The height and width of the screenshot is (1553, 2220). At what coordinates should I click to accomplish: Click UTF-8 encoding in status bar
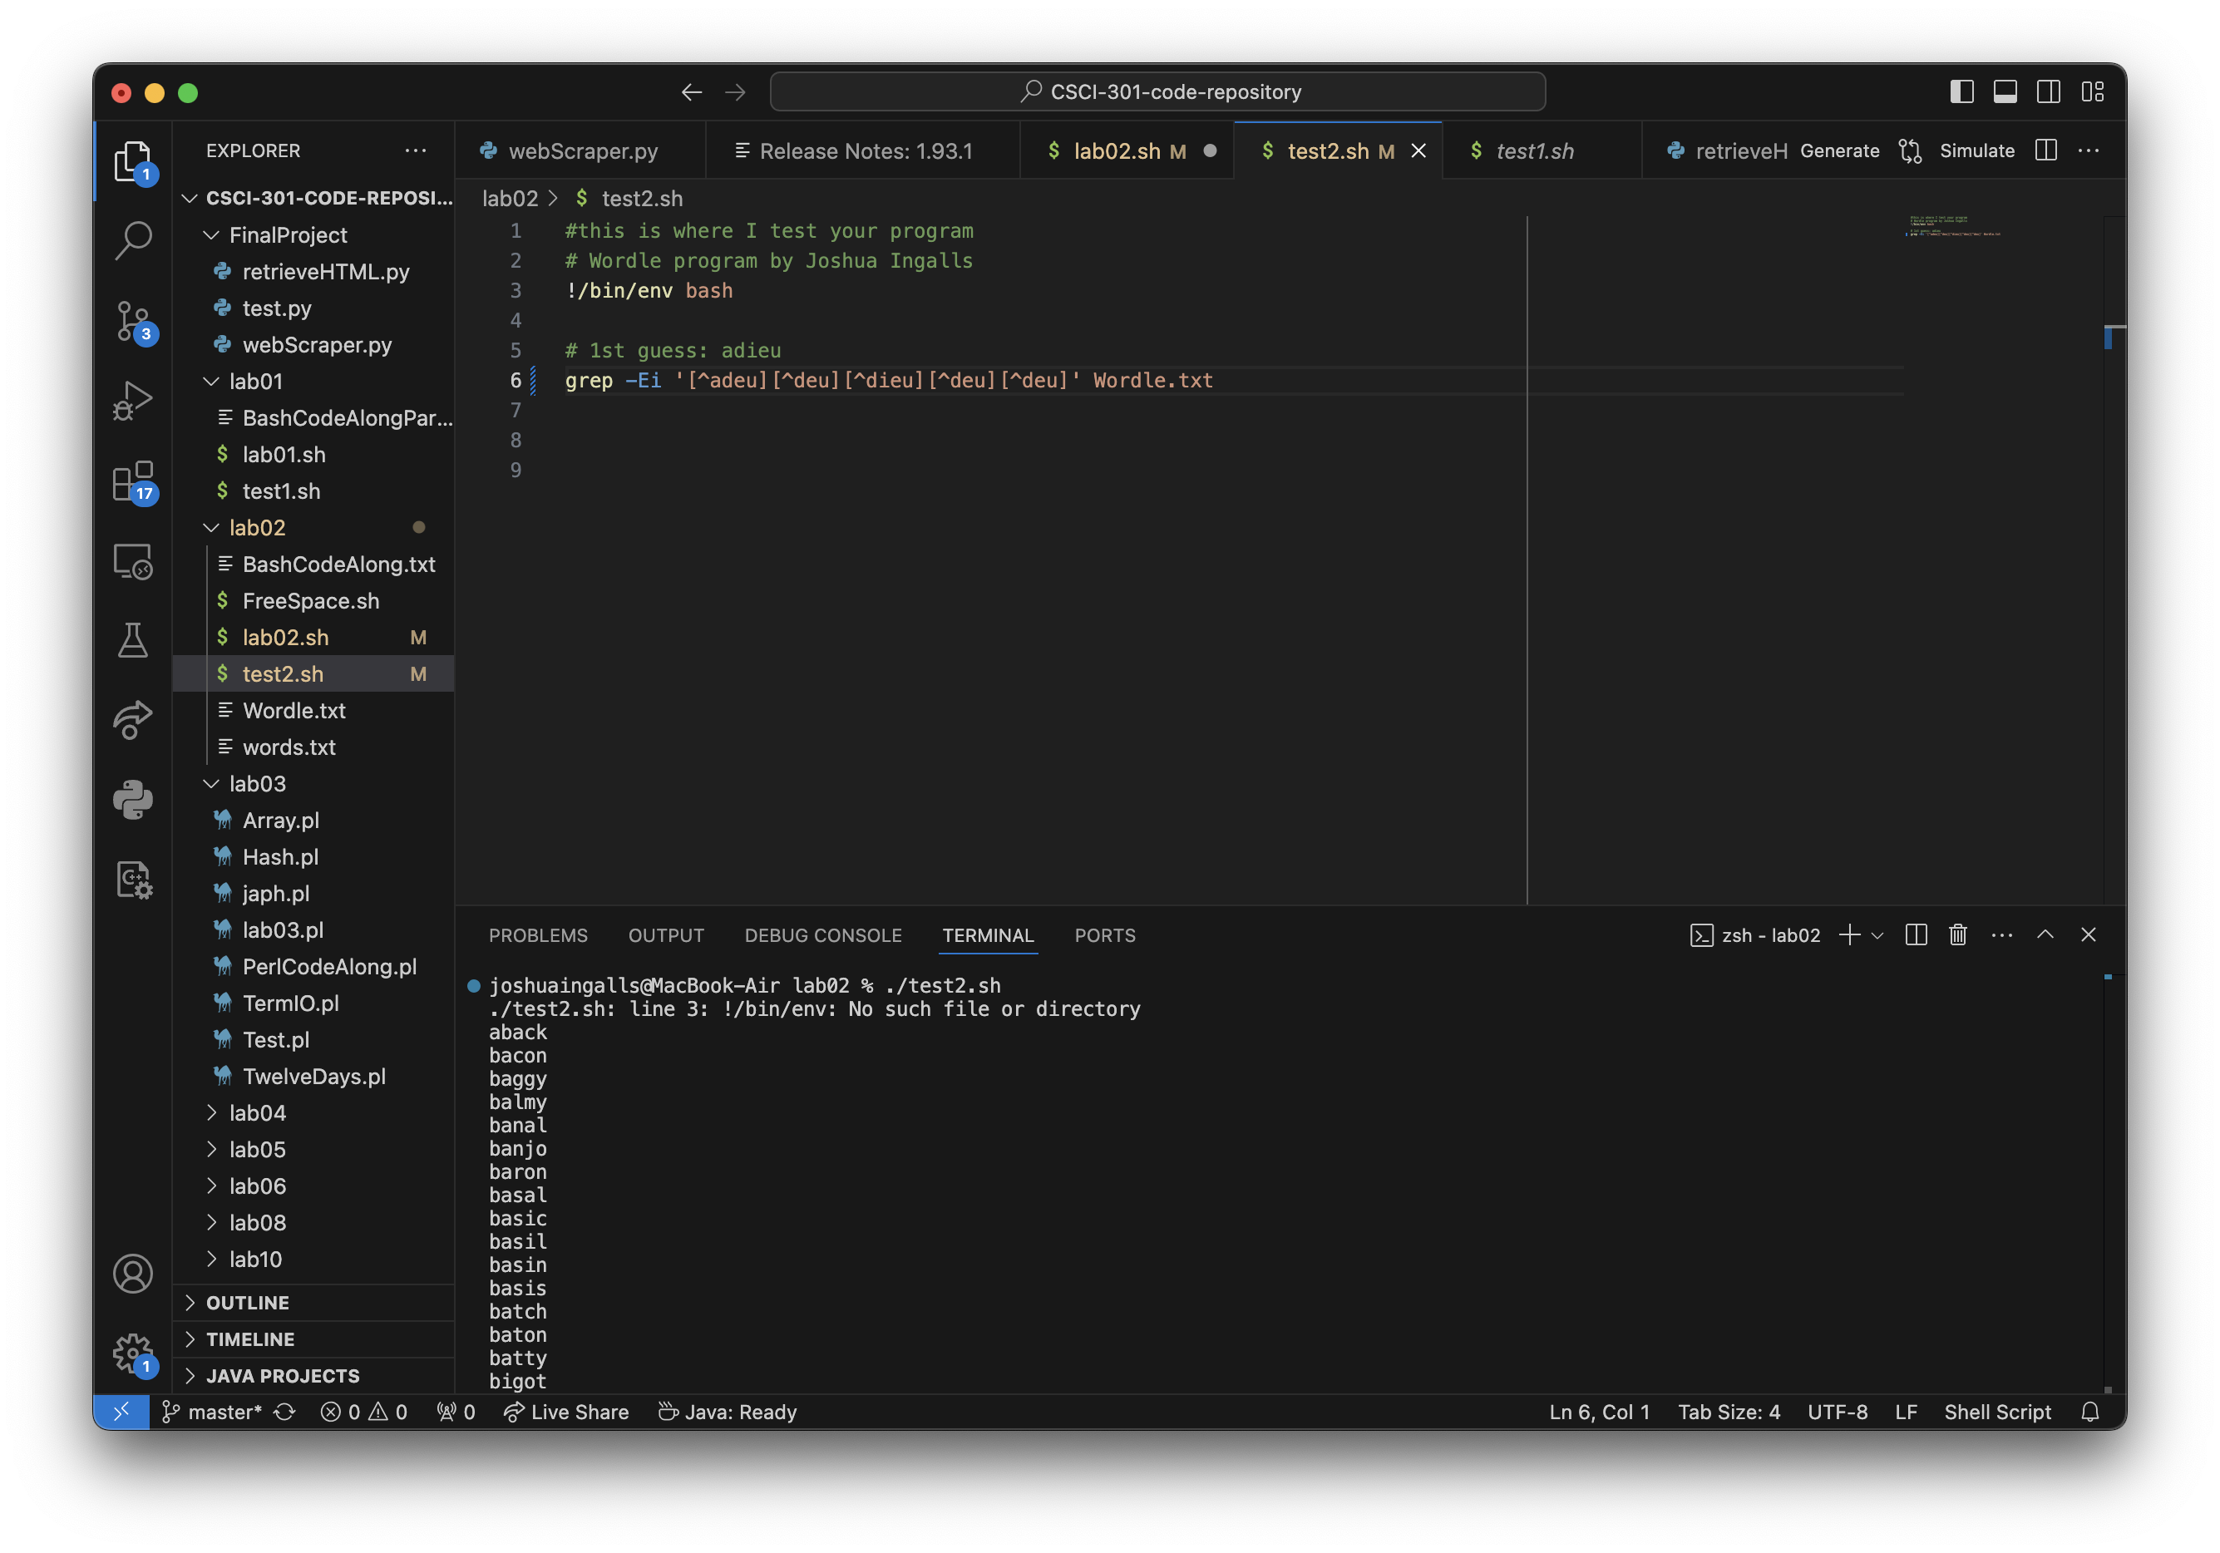pos(1837,1412)
